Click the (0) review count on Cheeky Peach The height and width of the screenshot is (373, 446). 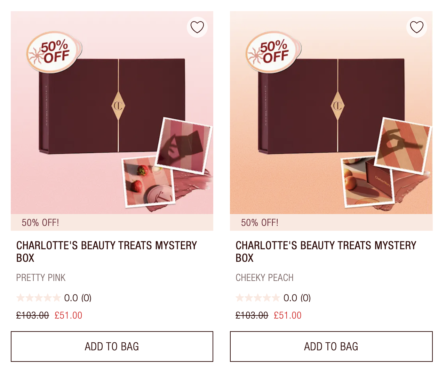305,298
